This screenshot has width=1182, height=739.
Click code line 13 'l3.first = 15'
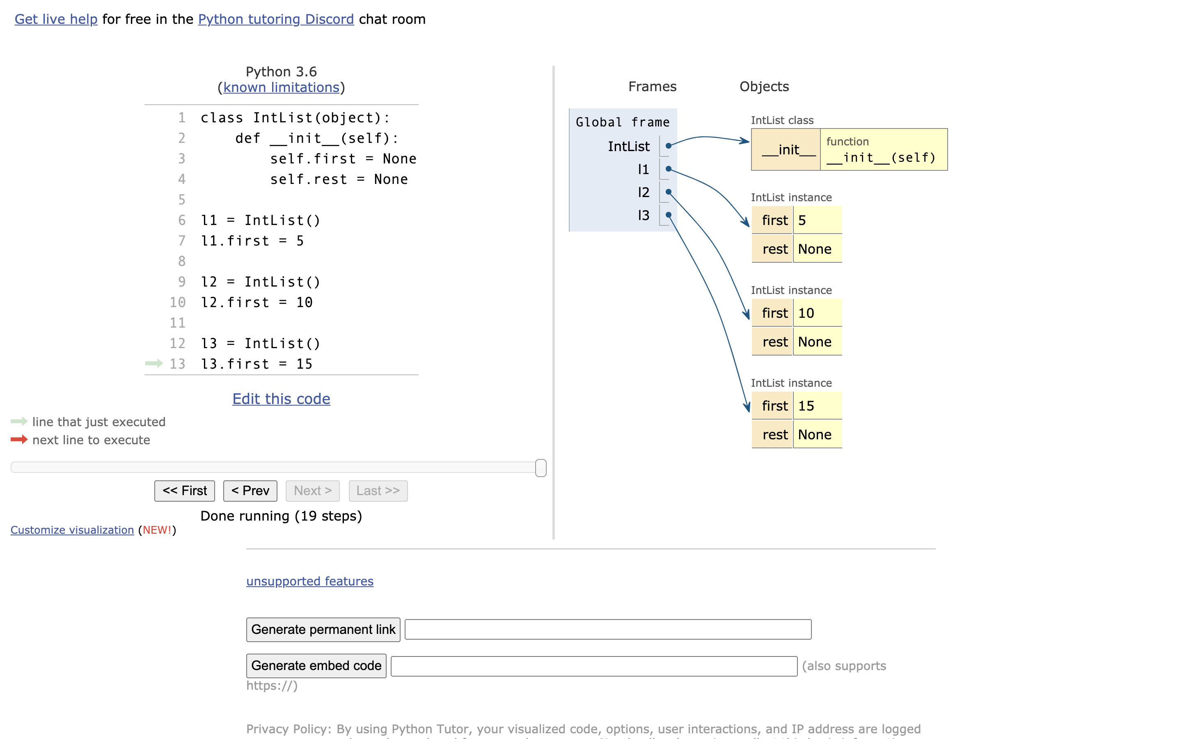coord(257,364)
